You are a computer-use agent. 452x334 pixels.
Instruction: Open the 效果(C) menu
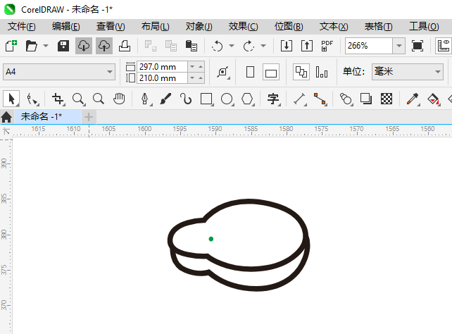(243, 26)
